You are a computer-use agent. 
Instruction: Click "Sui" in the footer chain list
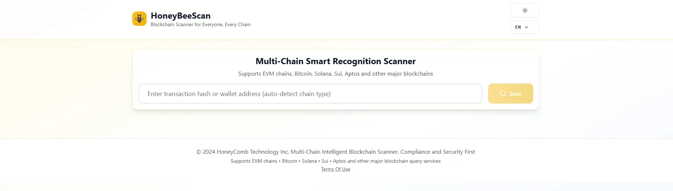point(325,161)
